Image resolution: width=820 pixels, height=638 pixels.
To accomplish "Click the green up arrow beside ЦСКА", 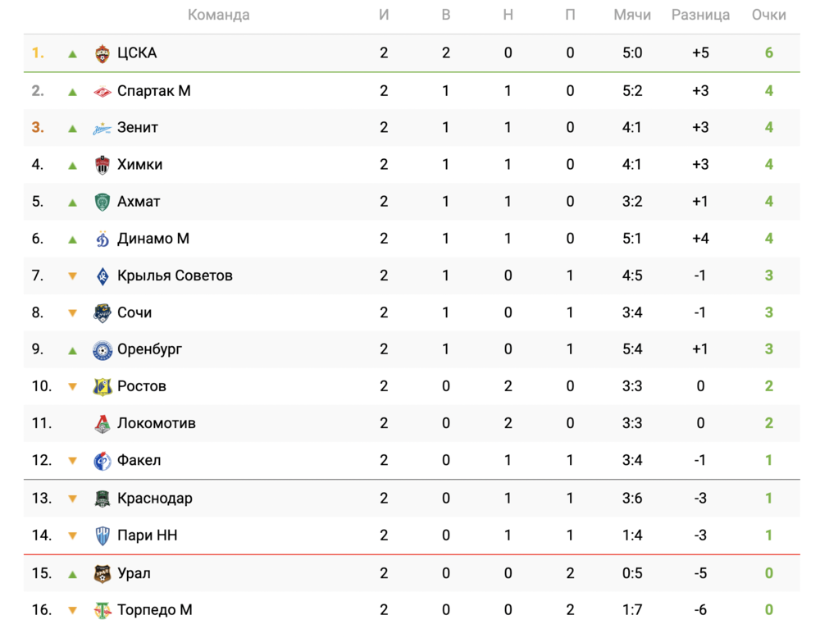I will [x=72, y=54].
